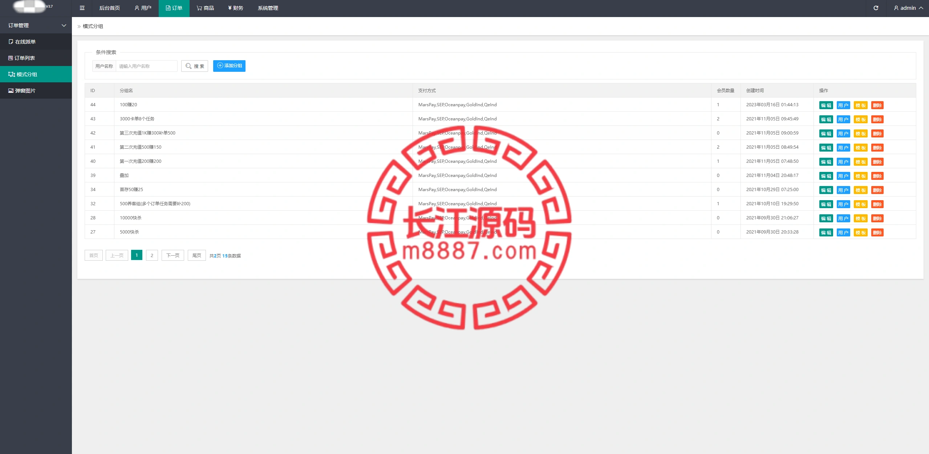Click 用户 button for group ID 43
This screenshot has width=929, height=454.
point(843,119)
